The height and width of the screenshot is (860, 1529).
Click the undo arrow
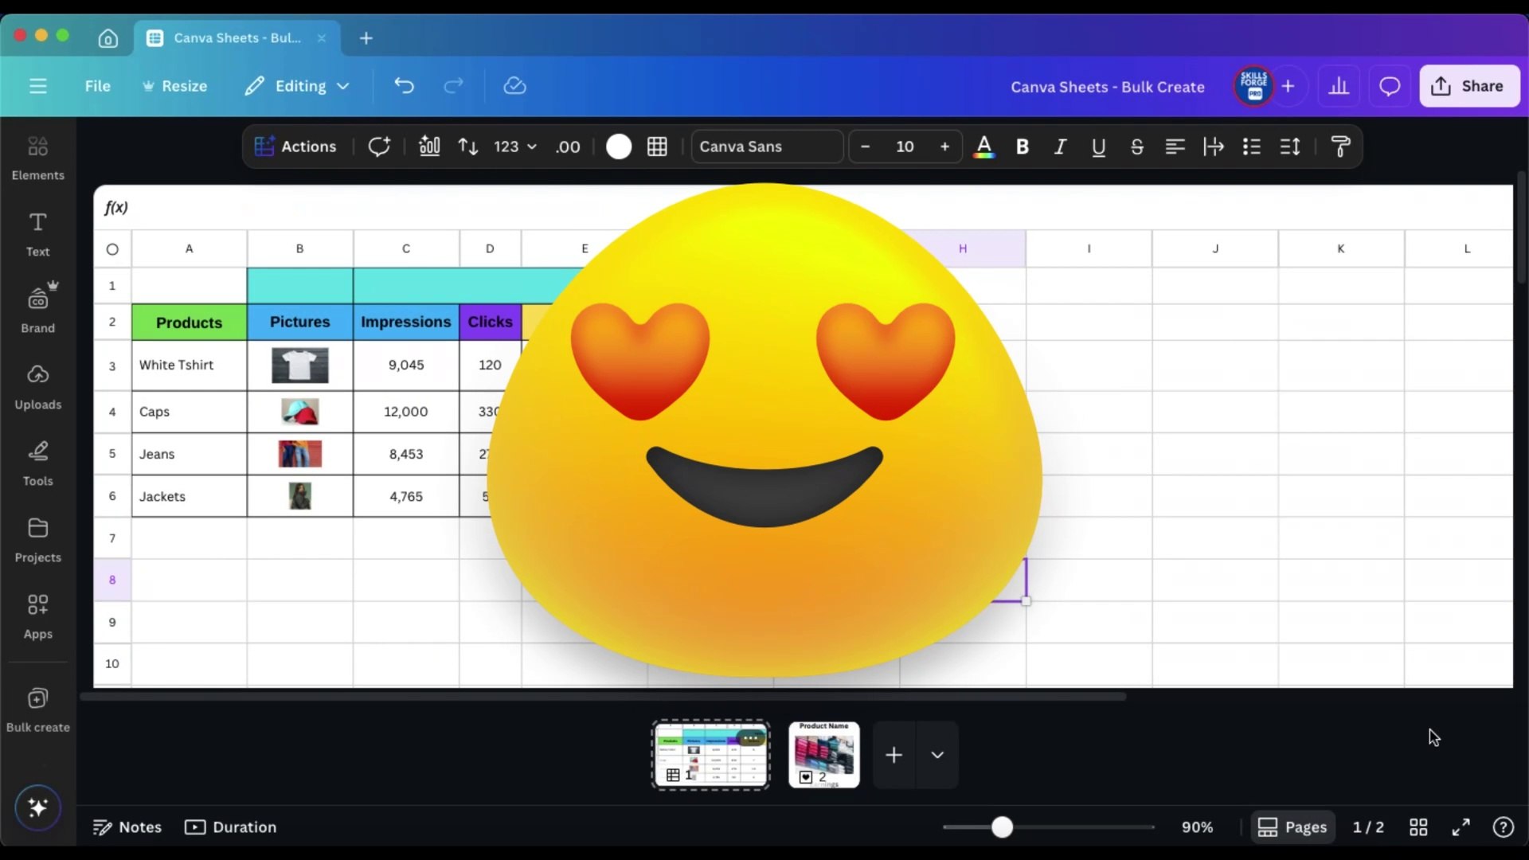click(404, 86)
